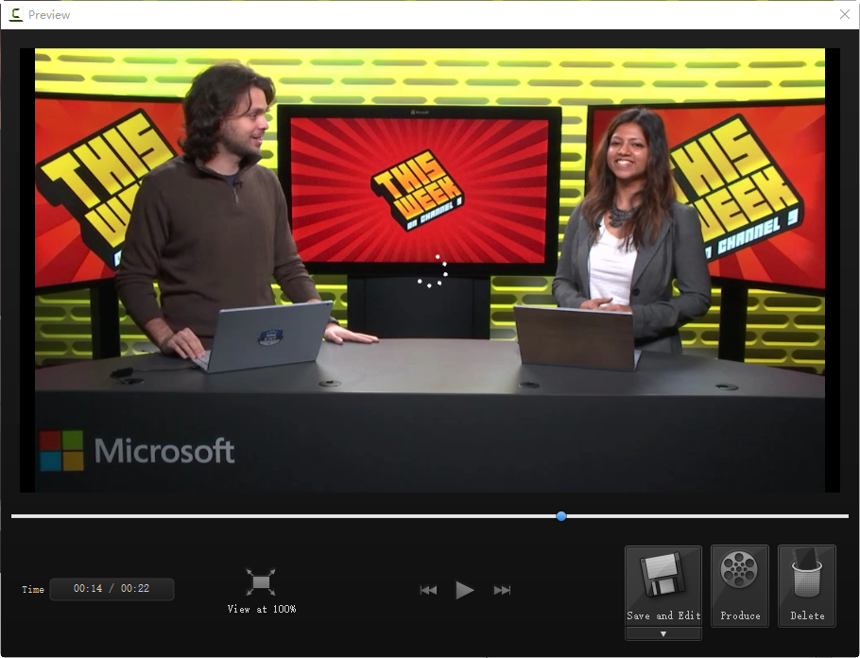Click the Produce film reel button
Screen dimensions: 860x658
pyautogui.click(x=740, y=585)
